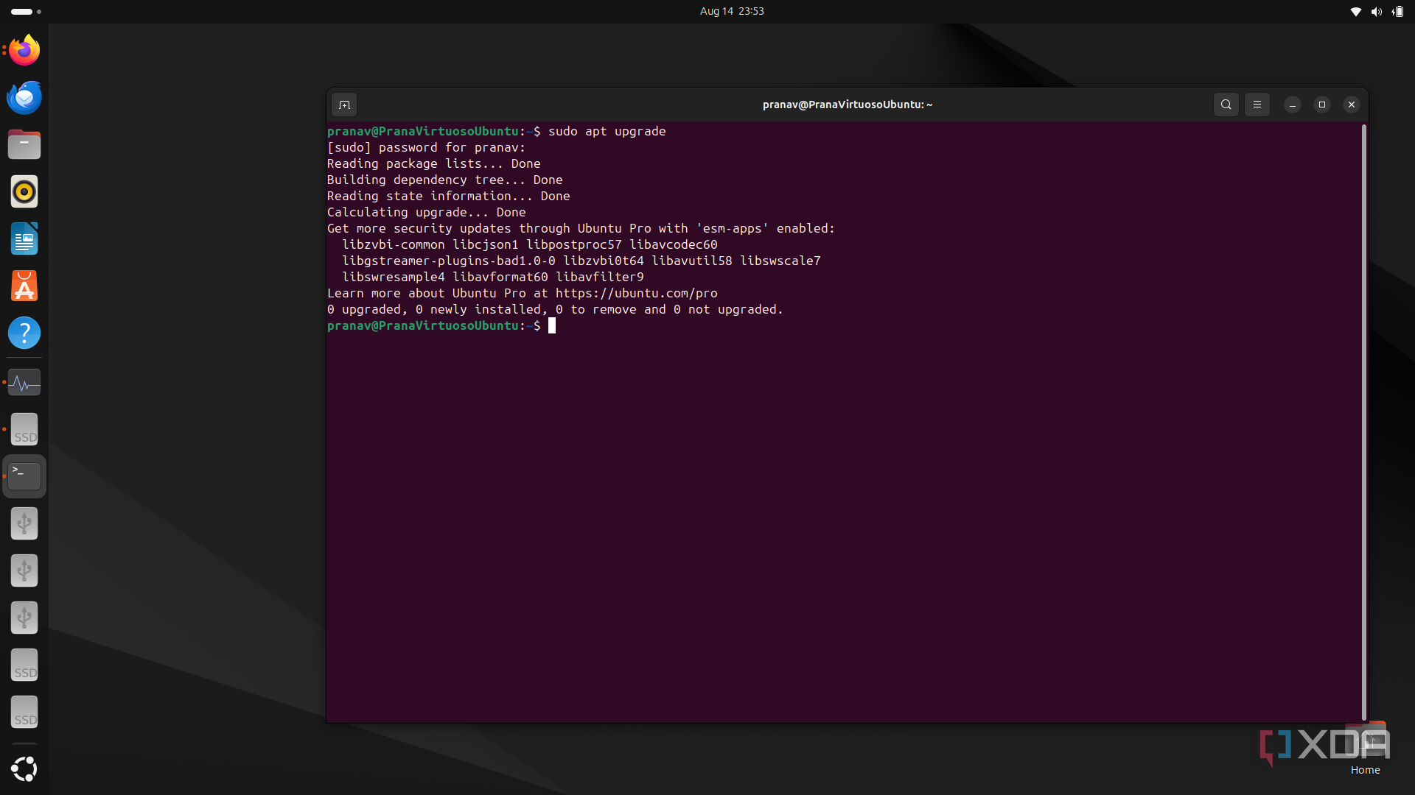Image resolution: width=1415 pixels, height=795 pixels.
Task: Click the 'libgstreamer-plugins-bad1.0-0' package name
Action: point(449,261)
